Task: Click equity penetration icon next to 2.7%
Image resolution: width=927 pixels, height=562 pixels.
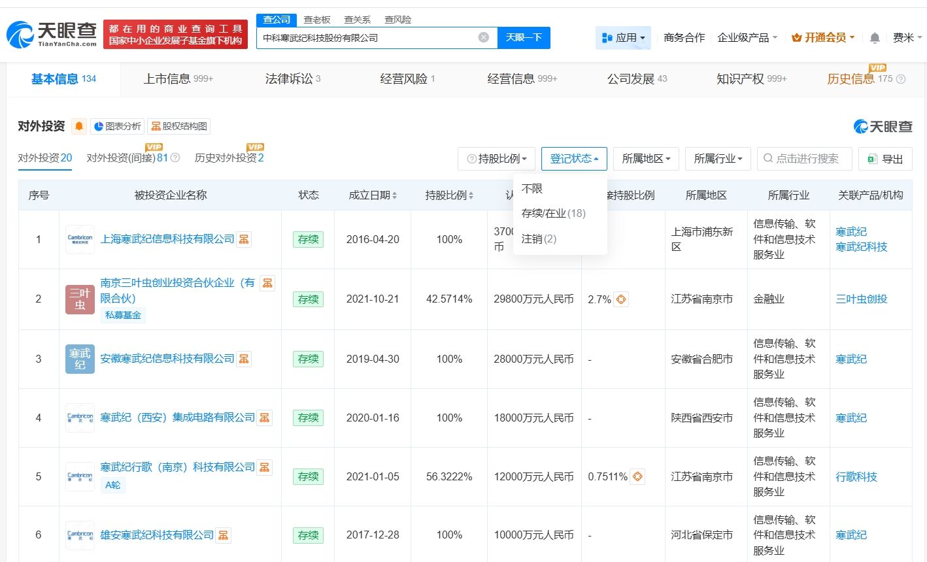Action: [621, 299]
